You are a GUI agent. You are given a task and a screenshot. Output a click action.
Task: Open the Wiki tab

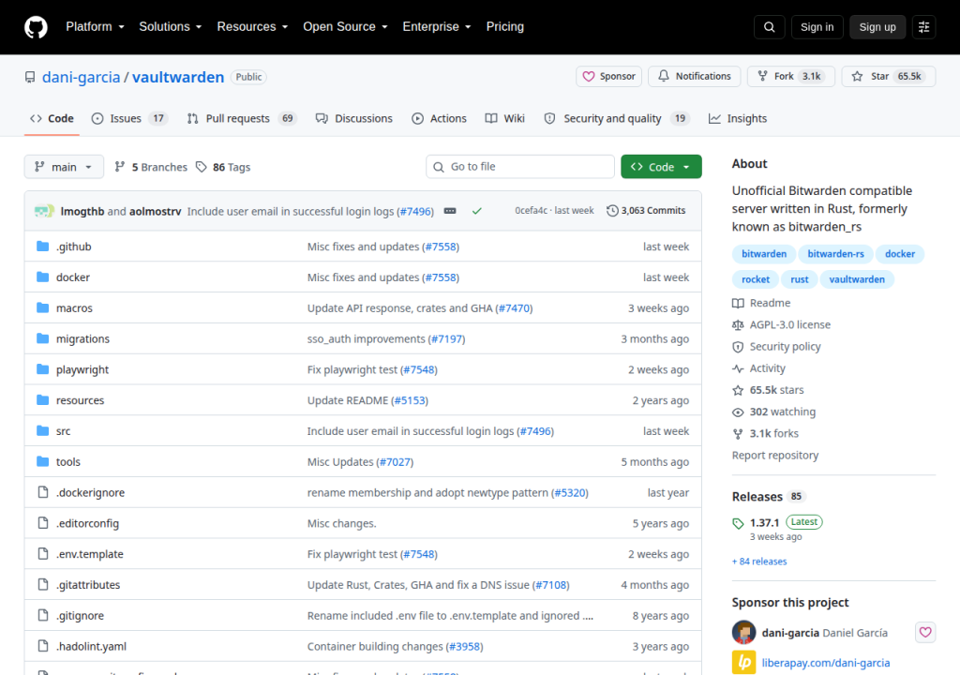505,119
